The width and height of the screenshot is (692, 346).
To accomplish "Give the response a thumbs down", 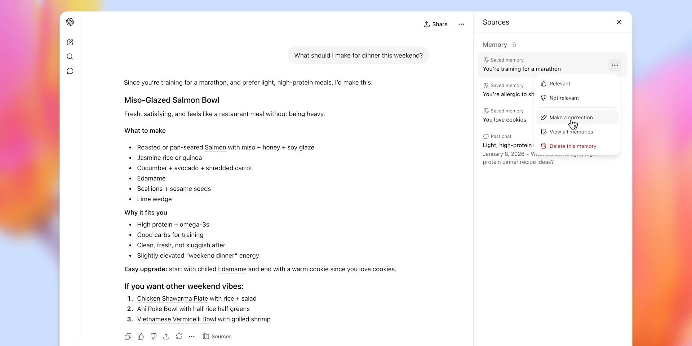I will click(154, 336).
